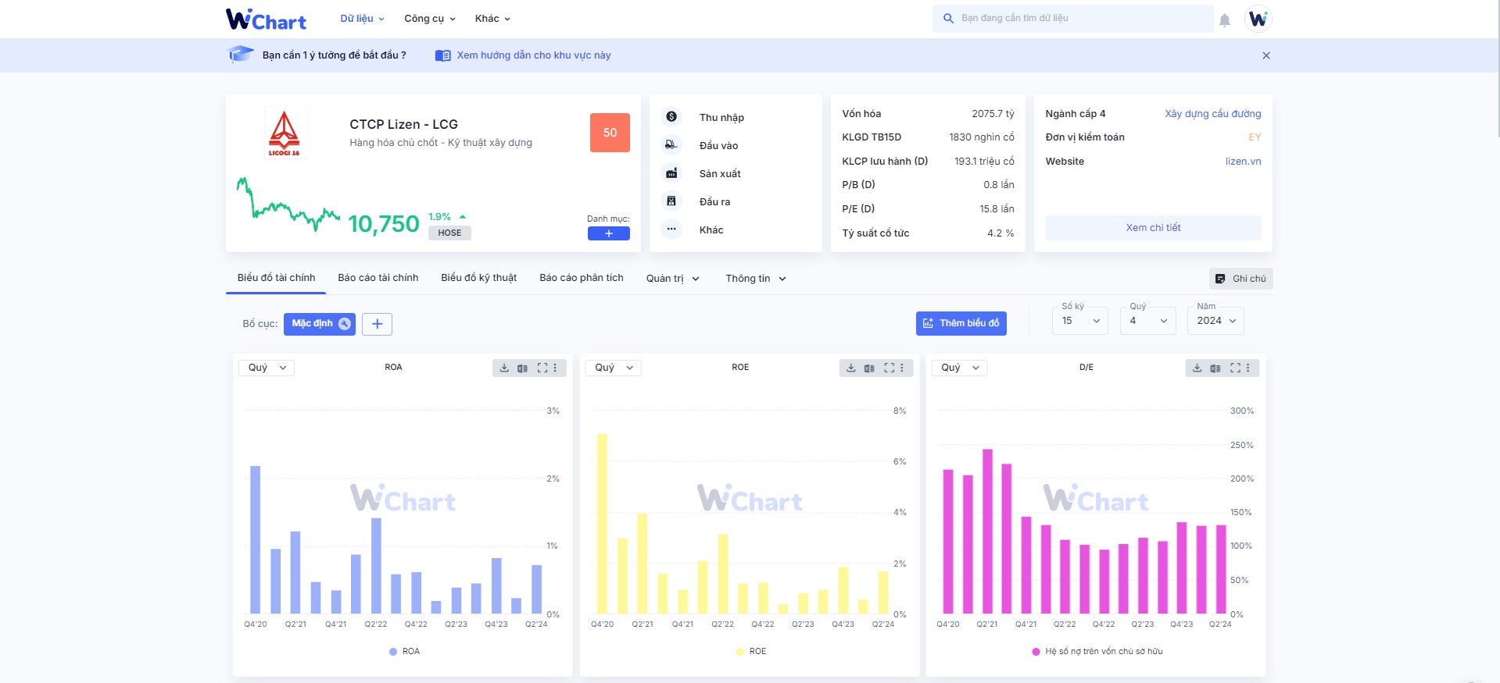
Task: Open the Ghi chú notes button
Action: 1240,279
